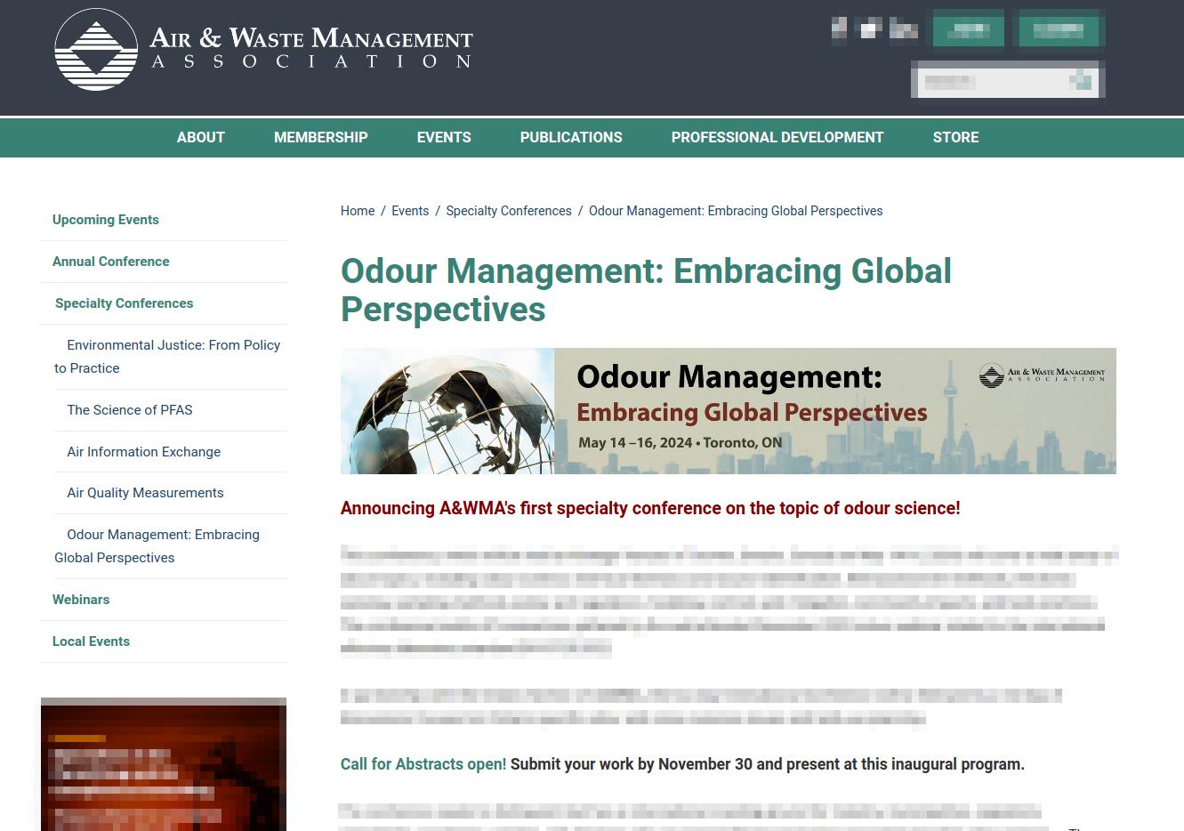The image size is (1184, 831).
Task: Click the red 'Announcing A&WMA's first specialty conference' text
Action: coord(650,509)
